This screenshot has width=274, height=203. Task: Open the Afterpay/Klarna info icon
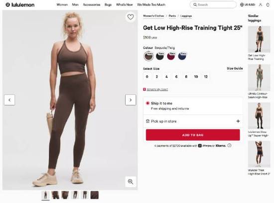click(229, 146)
